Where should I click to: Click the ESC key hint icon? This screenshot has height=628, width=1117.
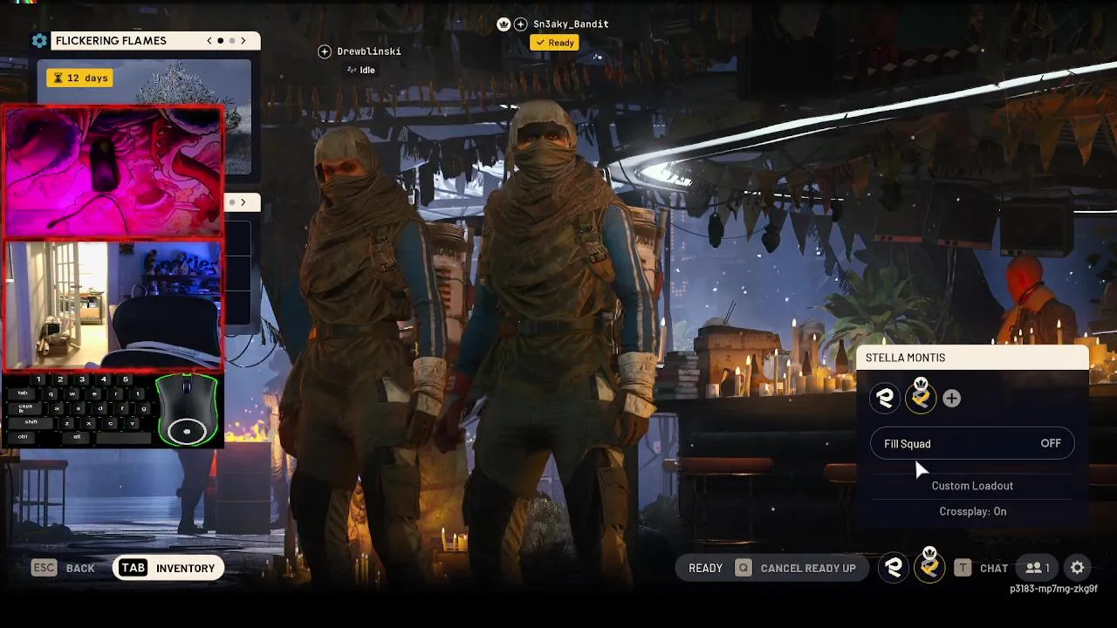tap(44, 568)
